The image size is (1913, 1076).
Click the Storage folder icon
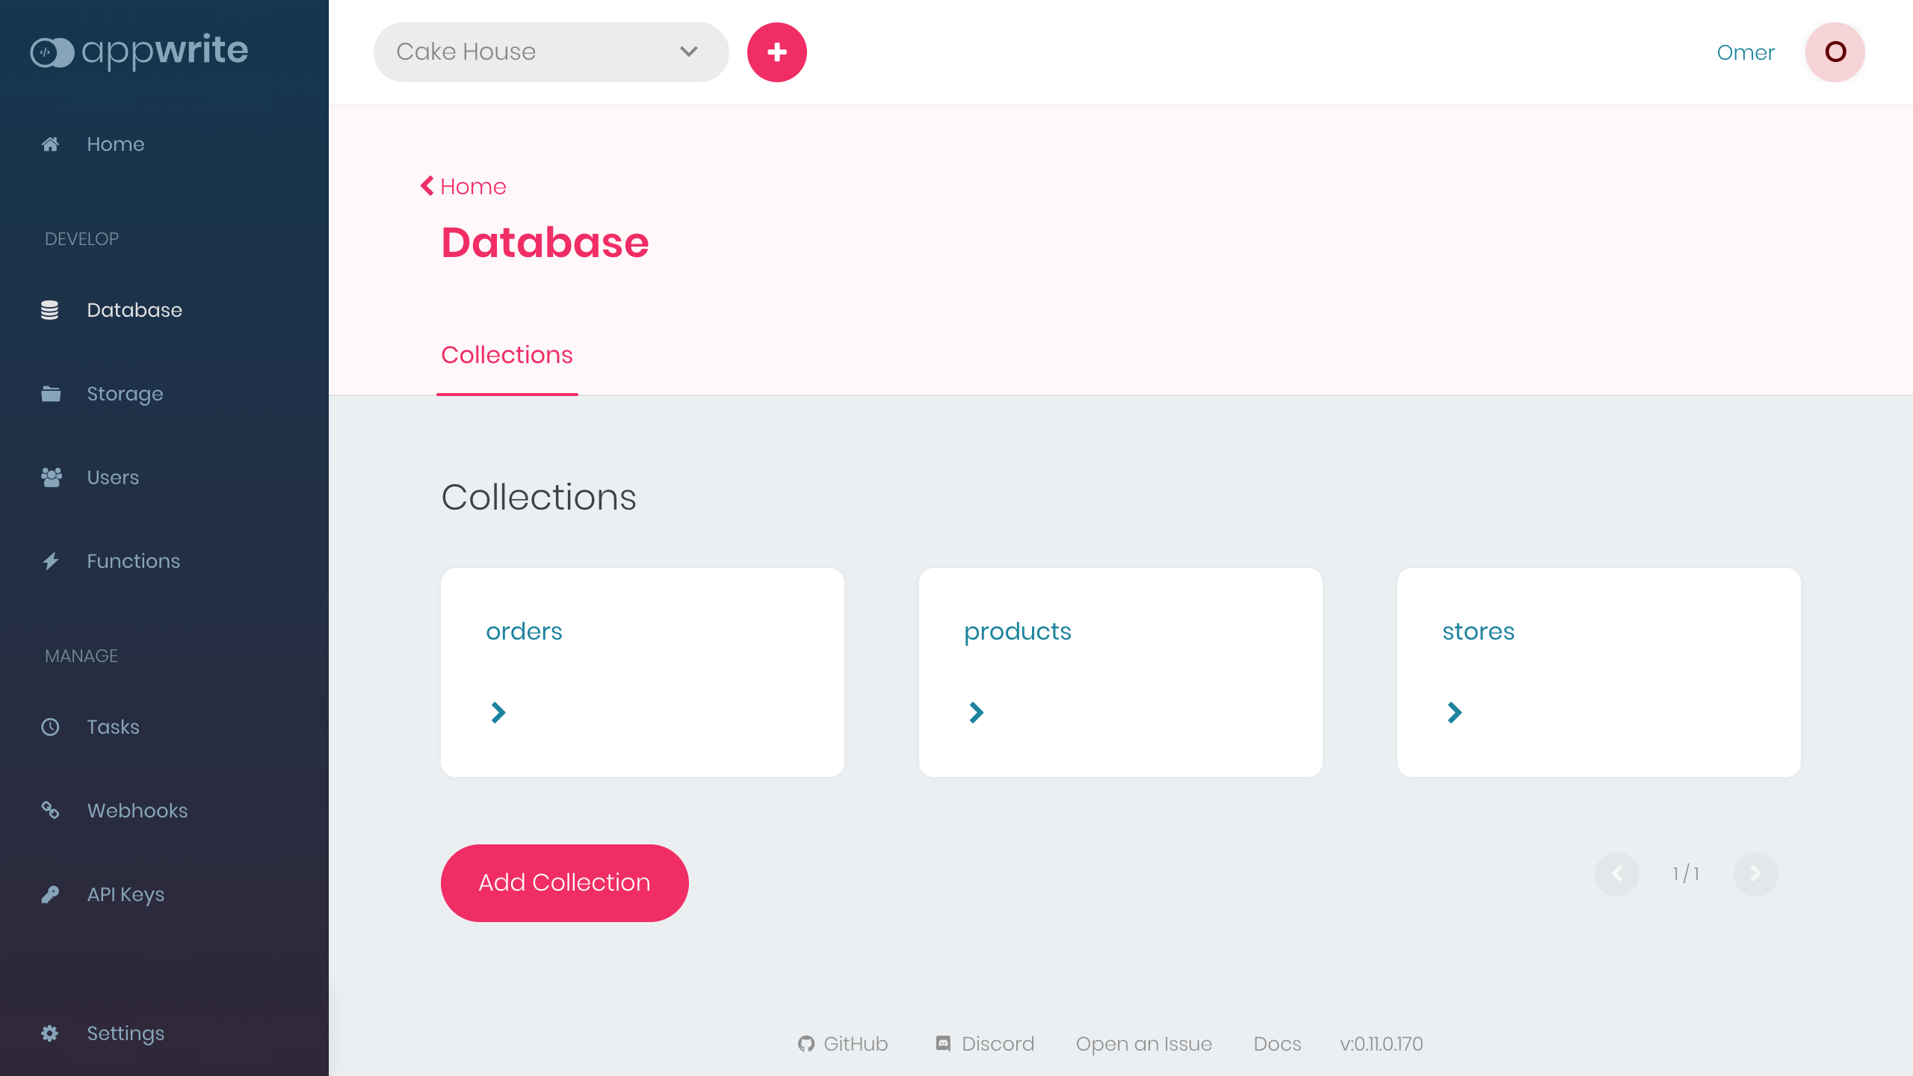coord(50,394)
